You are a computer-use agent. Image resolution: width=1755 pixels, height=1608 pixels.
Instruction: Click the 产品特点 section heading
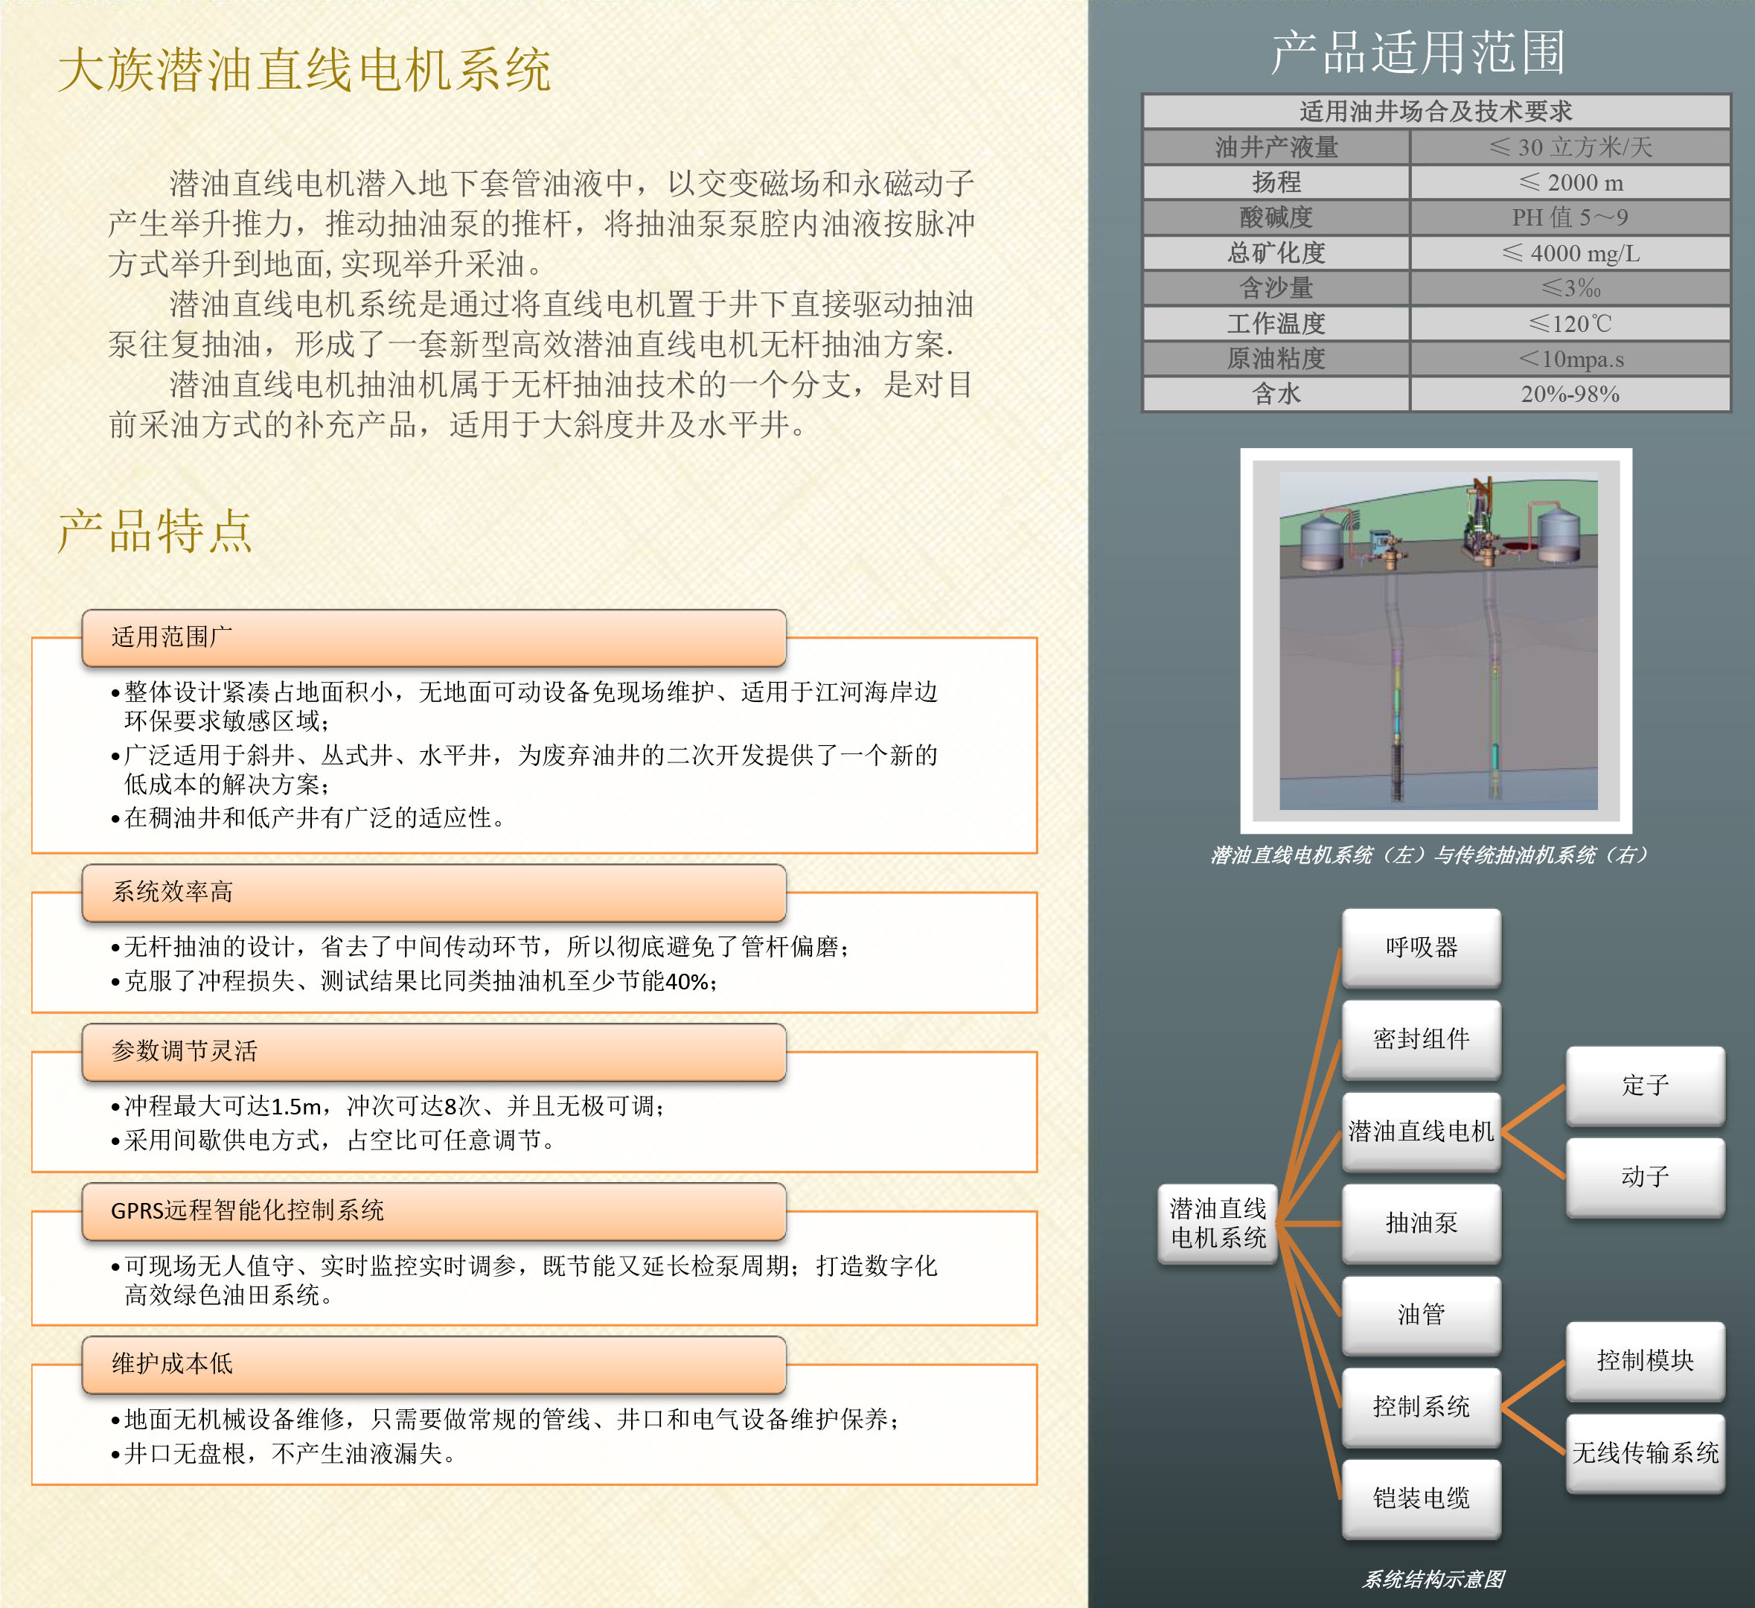[x=155, y=530]
